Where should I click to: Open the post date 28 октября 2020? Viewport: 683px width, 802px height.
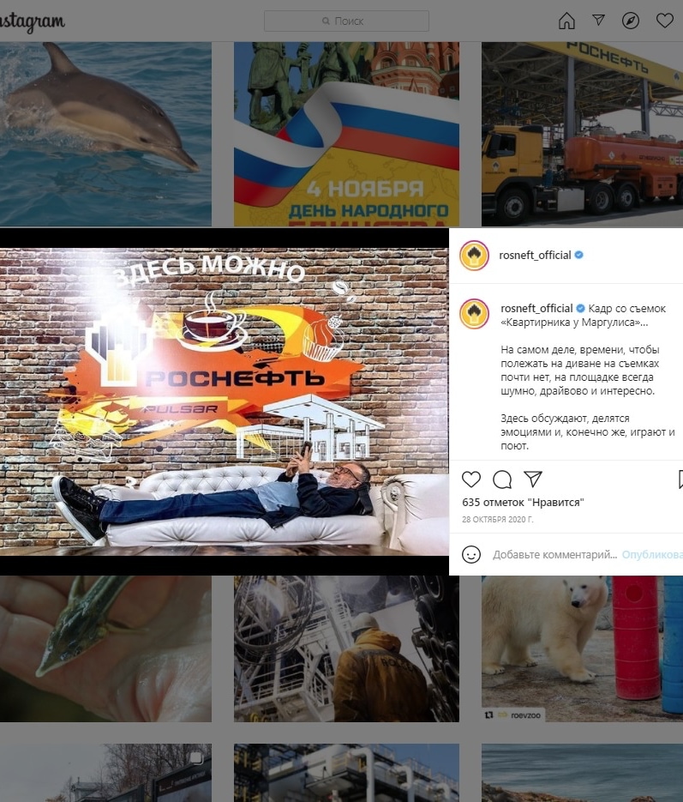point(497,519)
